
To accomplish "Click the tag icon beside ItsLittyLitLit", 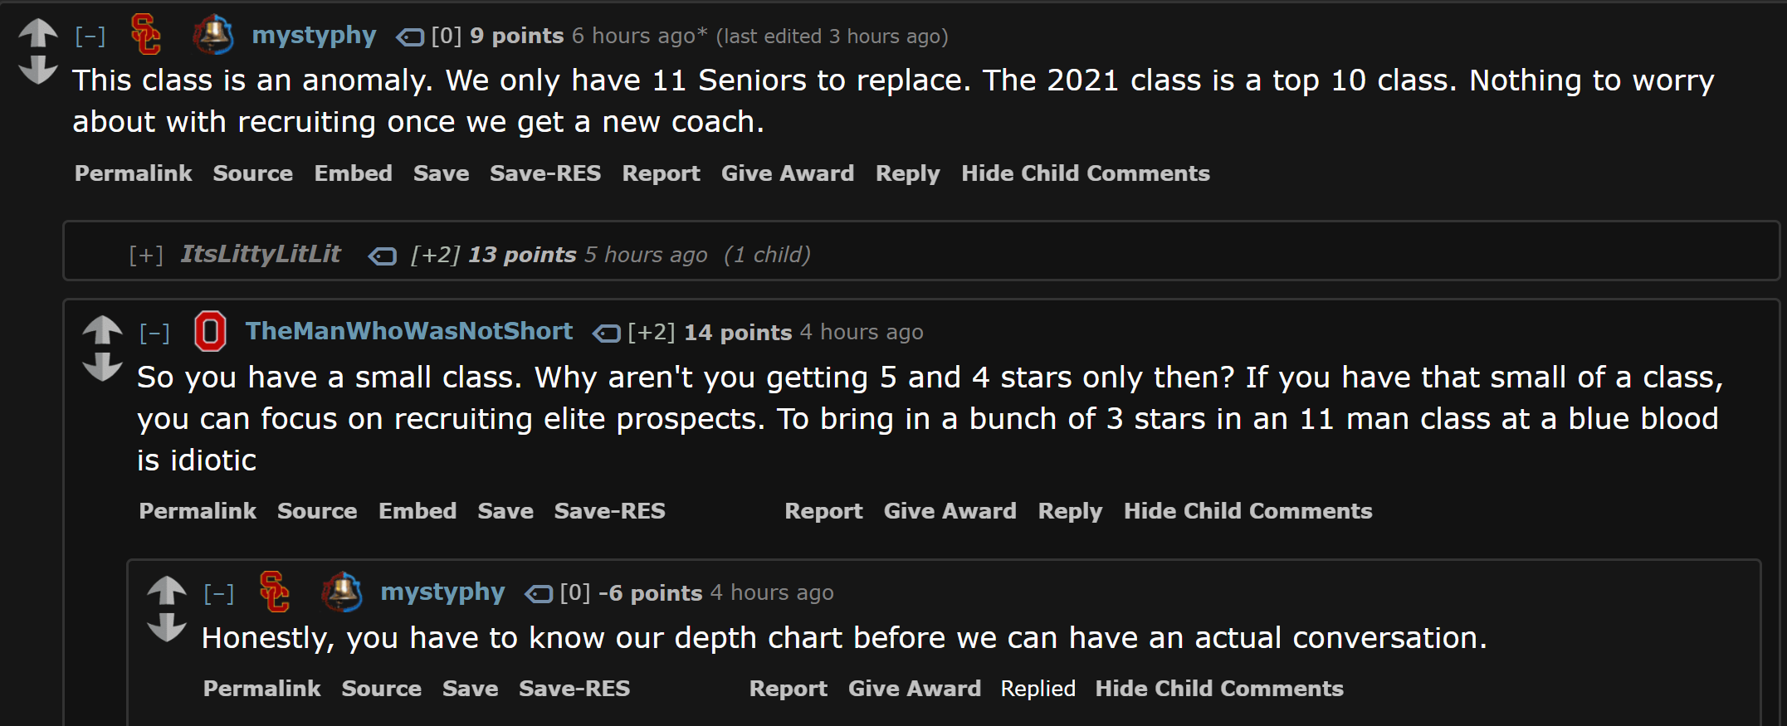I will pyautogui.click(x=383, y=256).
